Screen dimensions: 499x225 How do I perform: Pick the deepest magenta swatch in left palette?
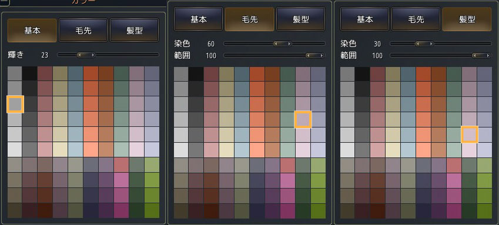(121, 210)
